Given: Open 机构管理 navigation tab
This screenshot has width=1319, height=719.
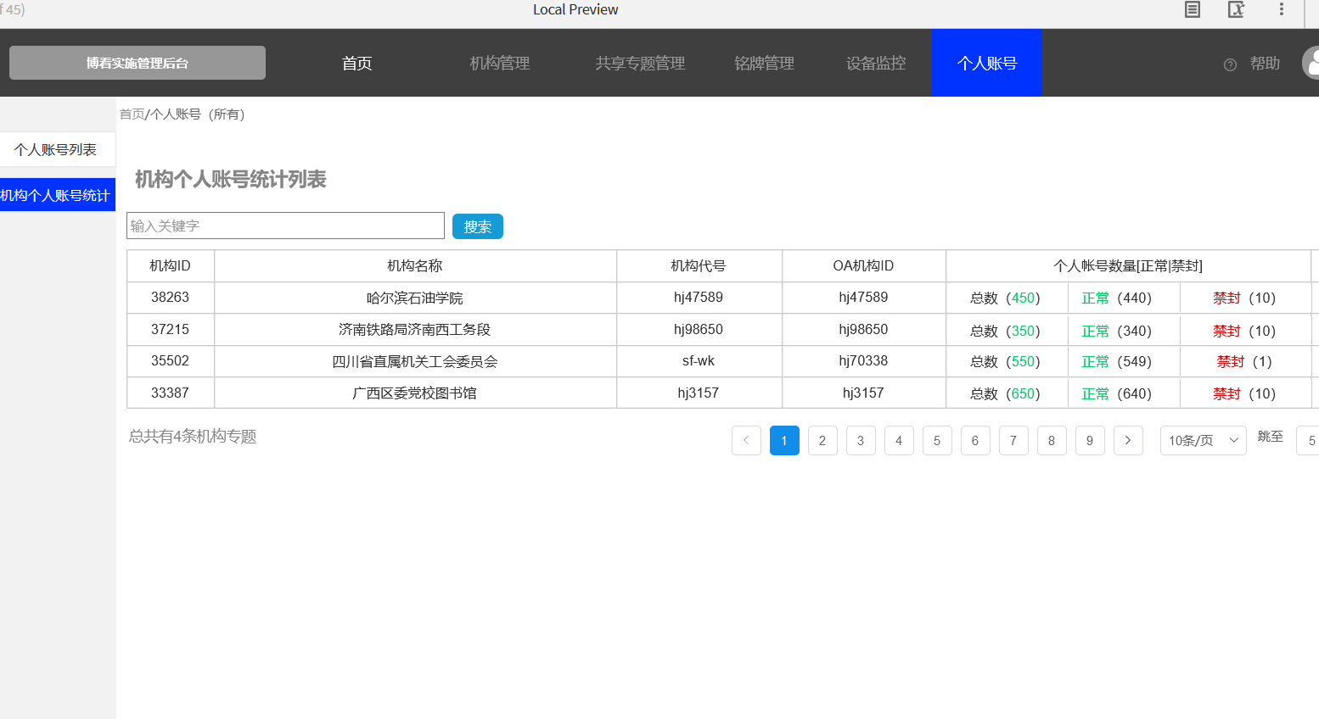Looking at the screenshot, I should click(500, 64).
